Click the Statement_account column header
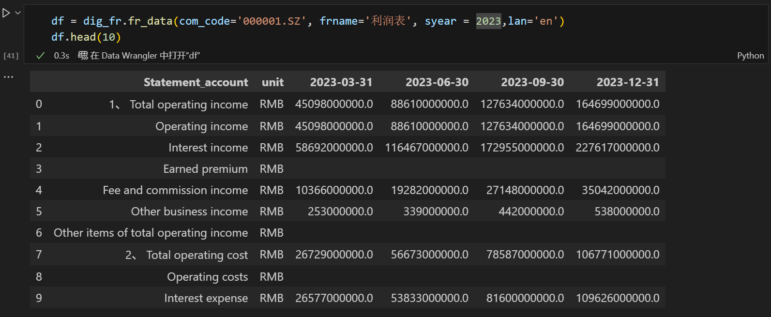This screenshot has width=771, height=317. point(196,82)
